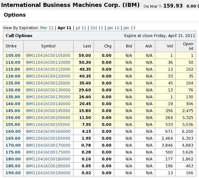Open symbol IBM110416C00175000
Screen dimensions: 199x178
pos(48,152)
